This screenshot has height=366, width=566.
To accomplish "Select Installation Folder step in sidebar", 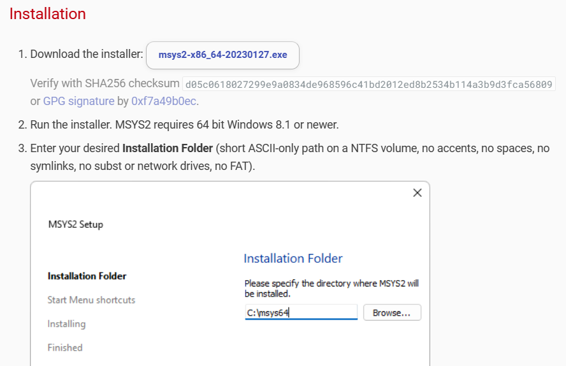I will pos(87,276).
